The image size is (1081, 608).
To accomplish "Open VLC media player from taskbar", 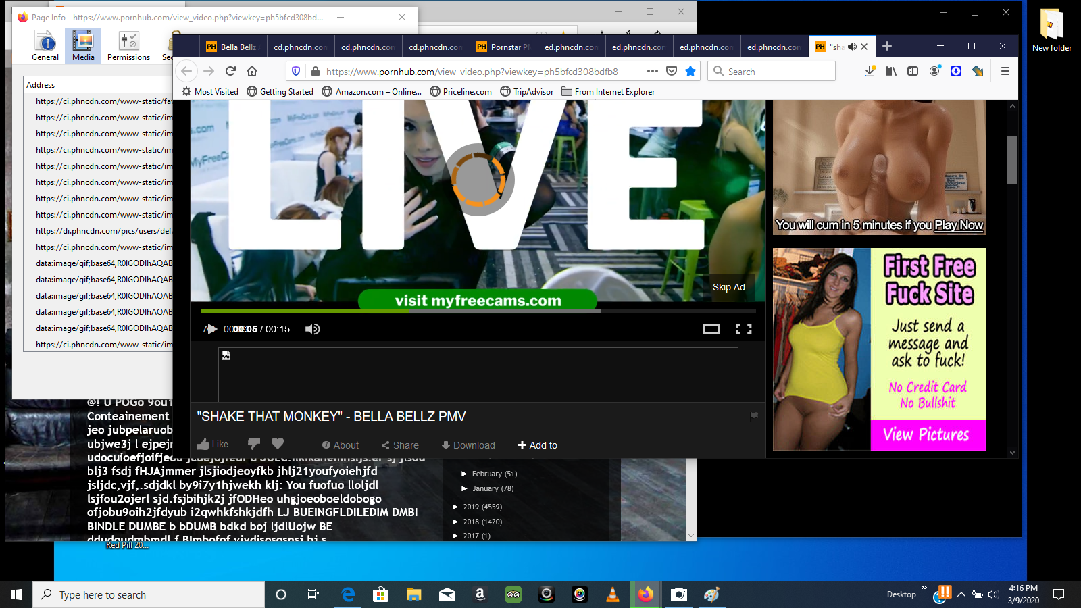I will (613, 594).
